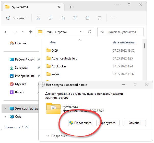Open Рабочий стол in the sidebar

(x=22, y=59)
